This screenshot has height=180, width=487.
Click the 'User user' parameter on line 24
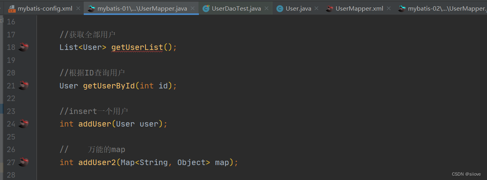[x=137, y=124]
